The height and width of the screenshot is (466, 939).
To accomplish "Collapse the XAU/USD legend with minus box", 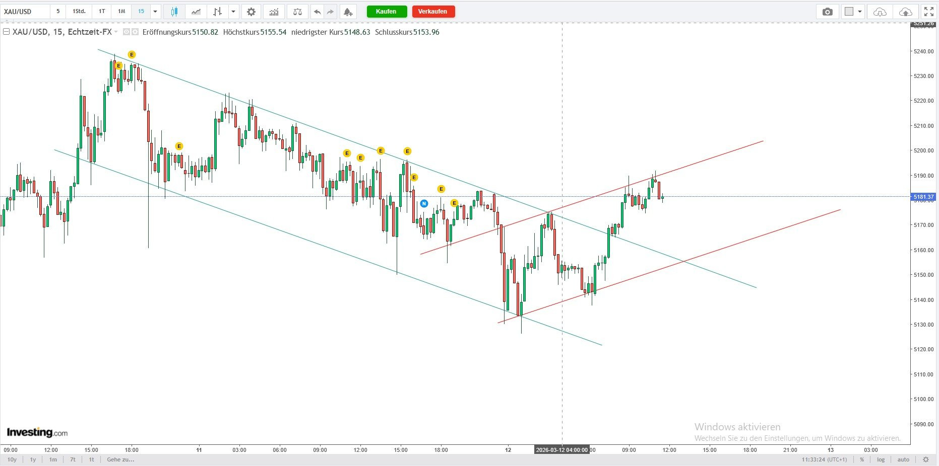I will pyautogui.click(x=7, y=32).
